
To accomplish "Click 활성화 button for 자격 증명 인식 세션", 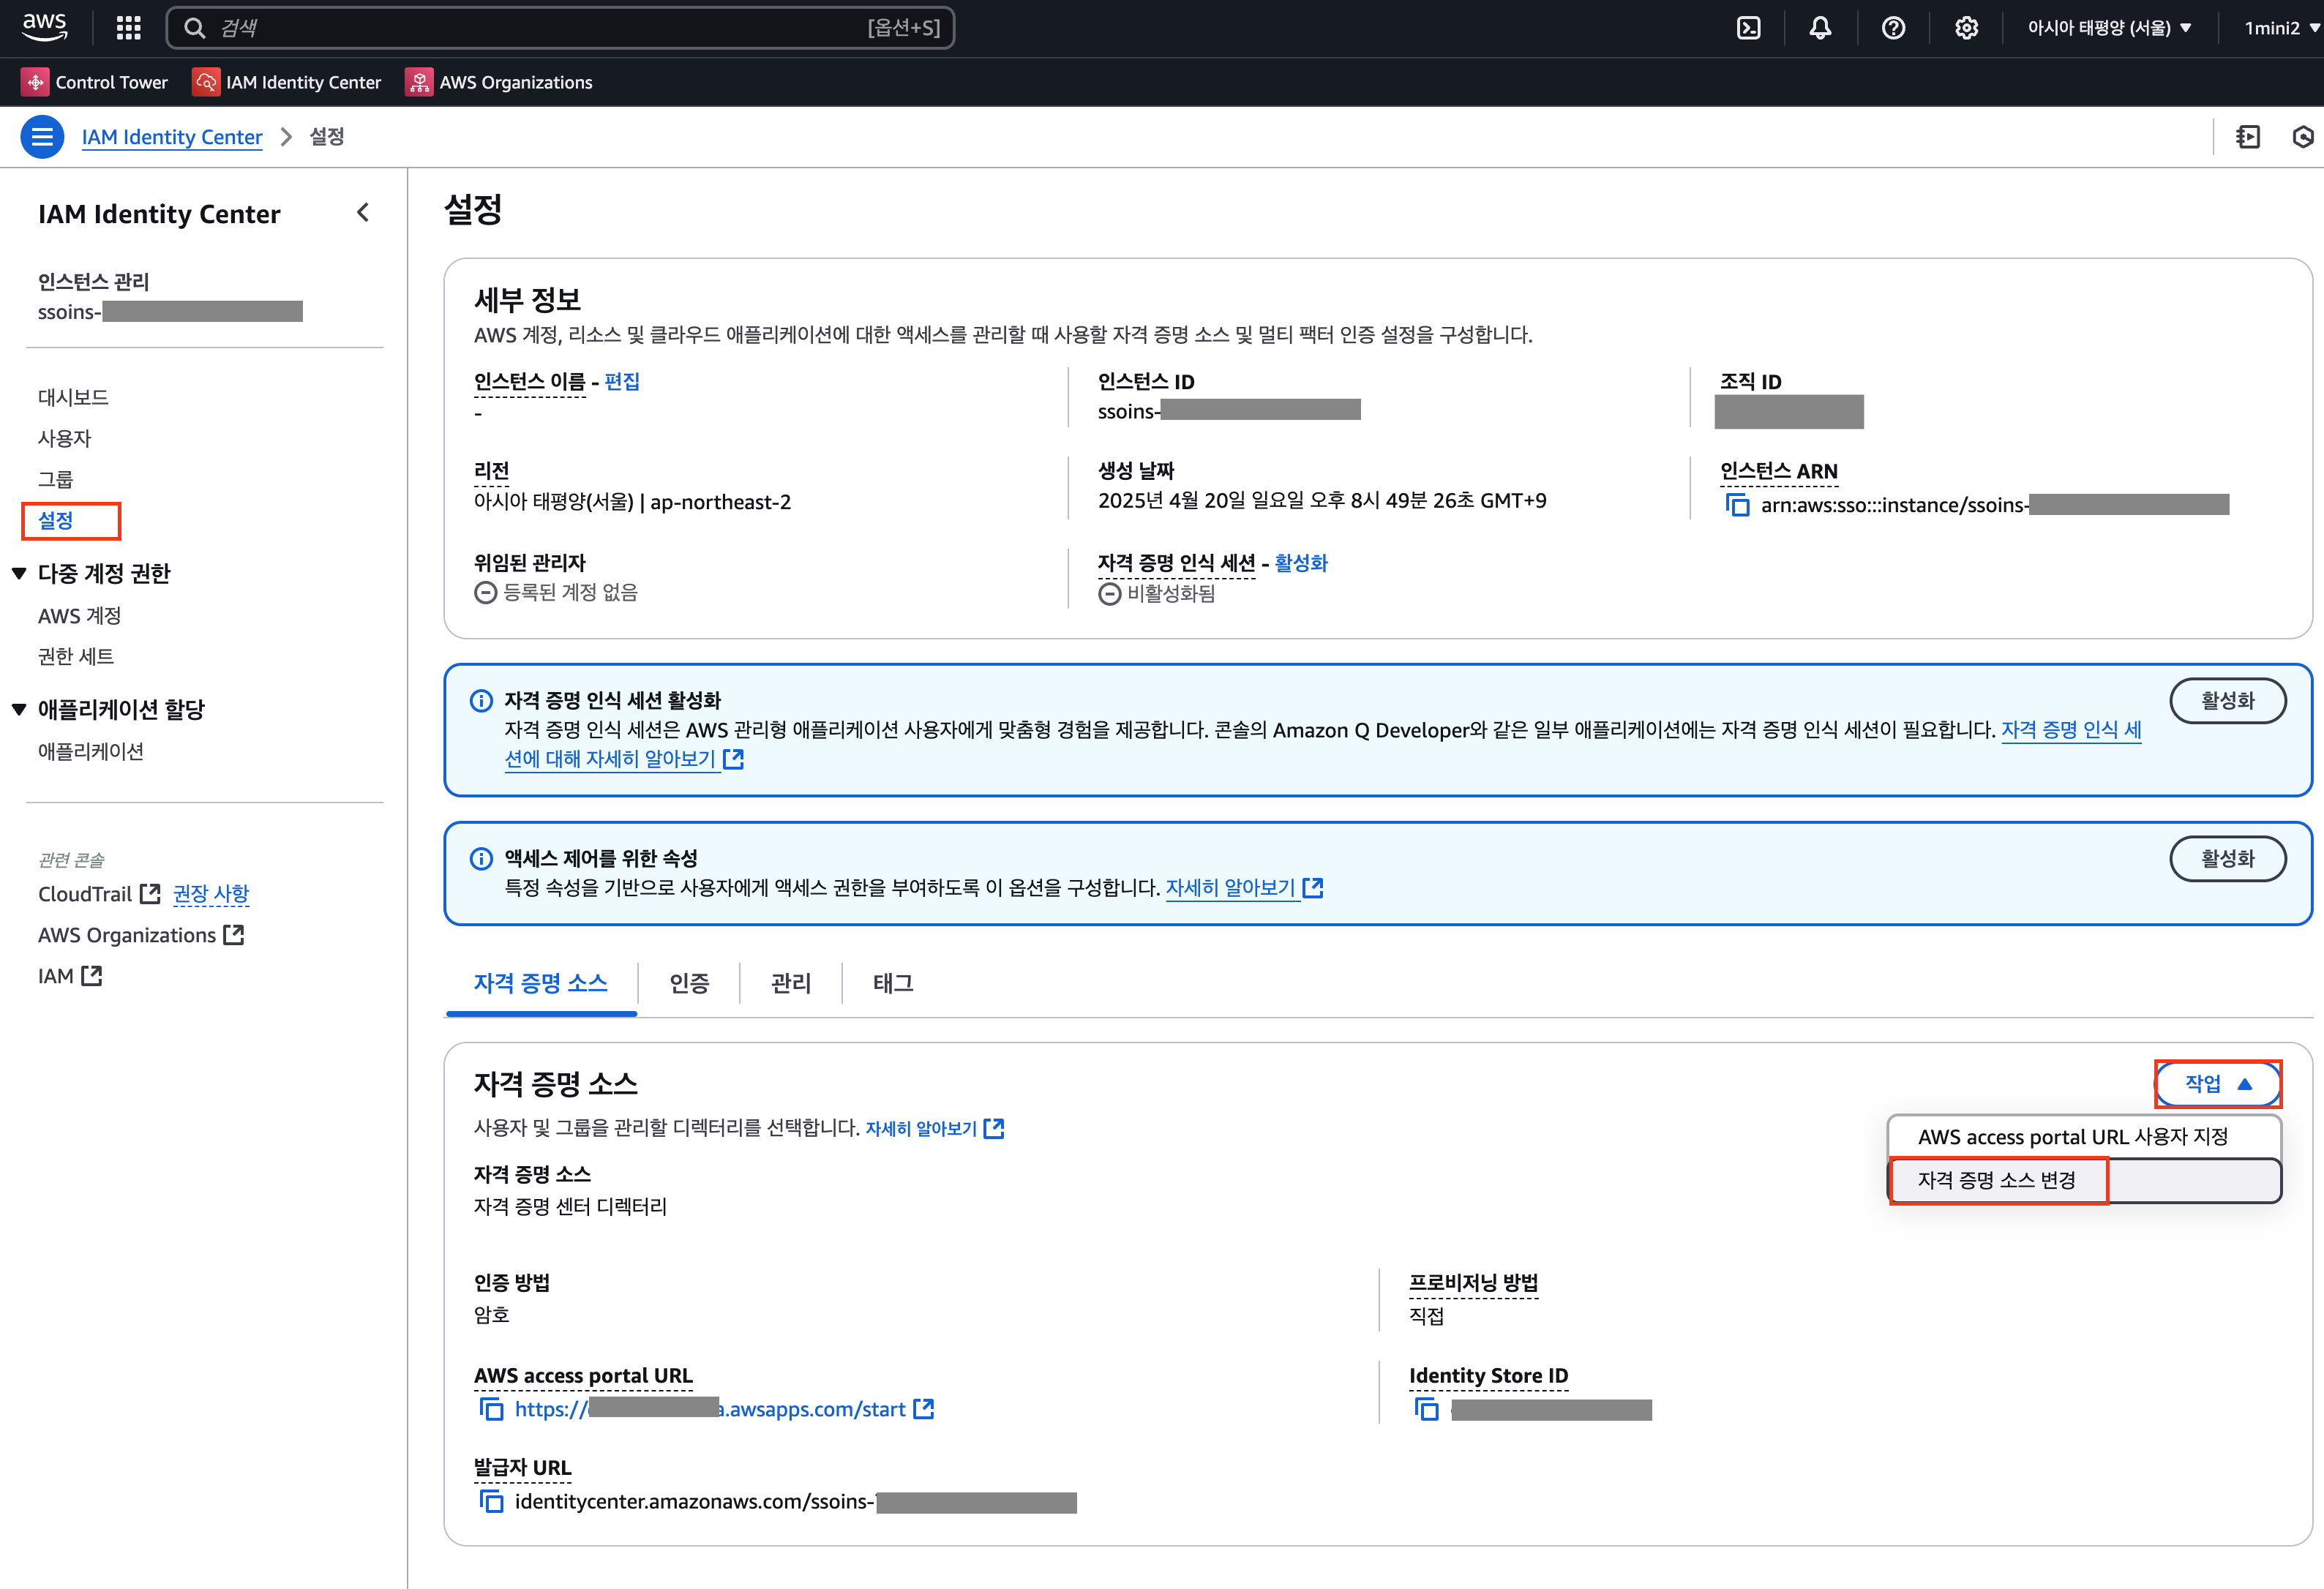I will point(2227,700).
